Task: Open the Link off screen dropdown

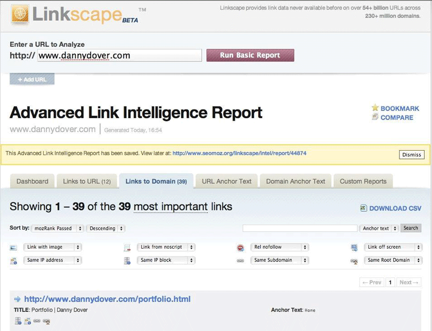Action: tap(393, 247)
